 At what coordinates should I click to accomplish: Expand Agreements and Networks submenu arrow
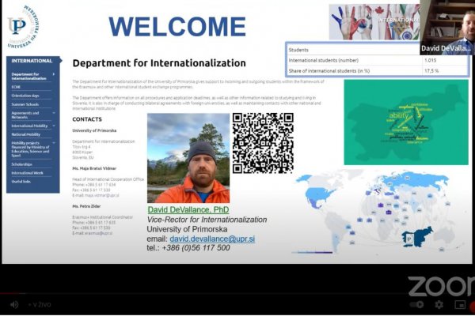click(x=54, y=113)
